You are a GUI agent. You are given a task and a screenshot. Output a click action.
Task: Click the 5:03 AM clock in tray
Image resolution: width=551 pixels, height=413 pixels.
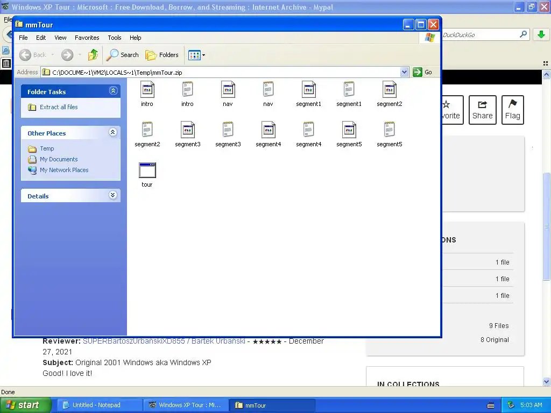tap(531, 405)
